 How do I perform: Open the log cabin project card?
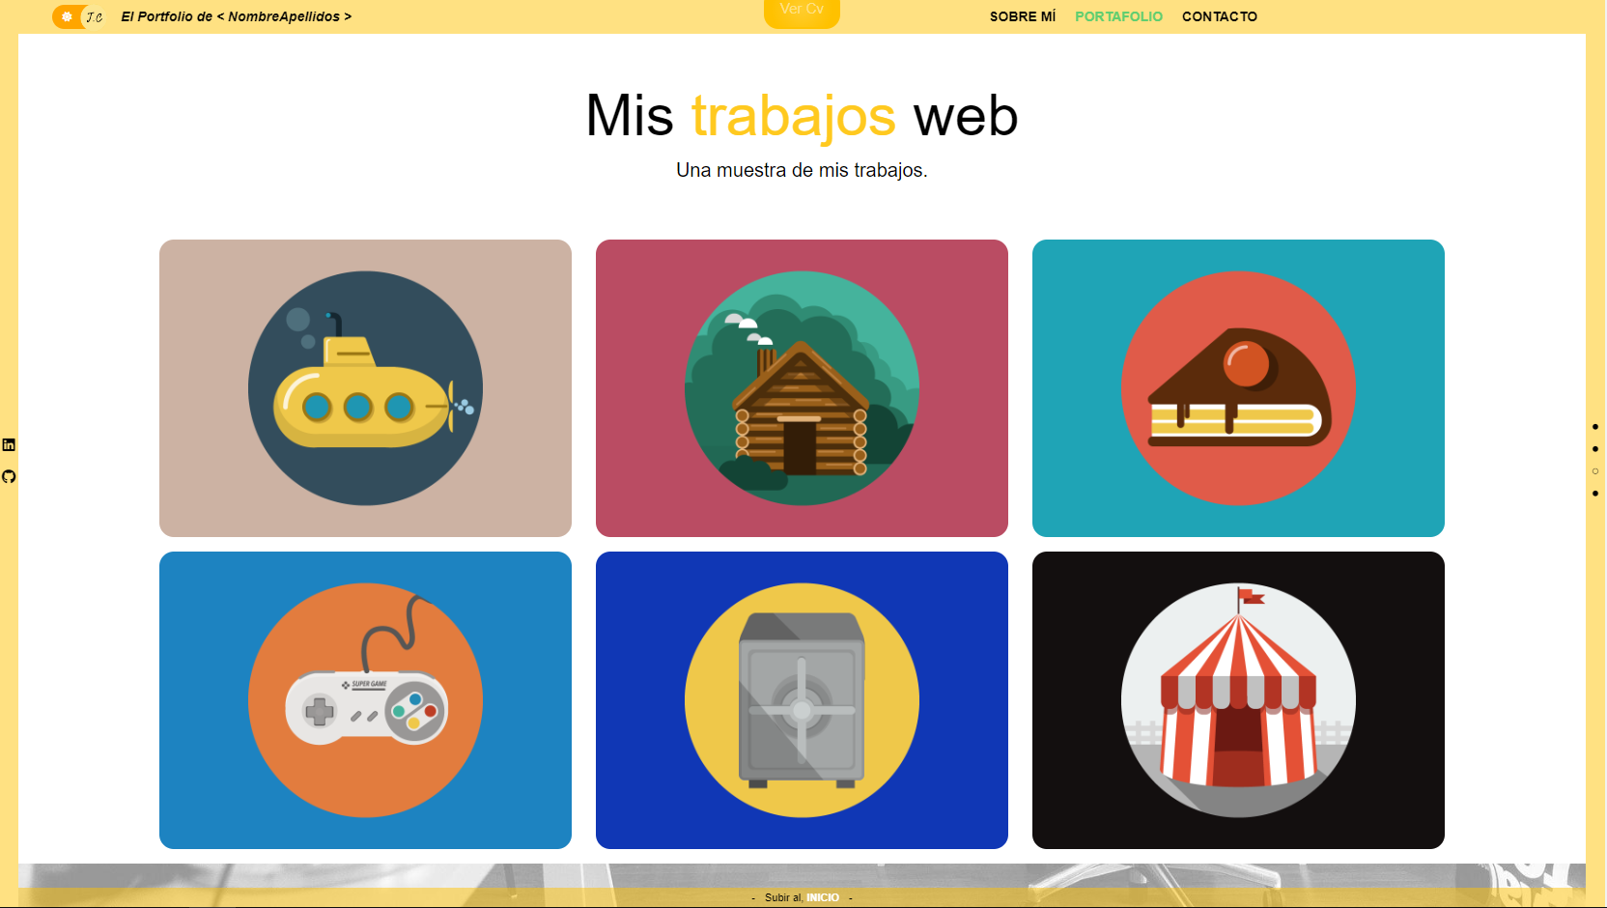point(802,388)
